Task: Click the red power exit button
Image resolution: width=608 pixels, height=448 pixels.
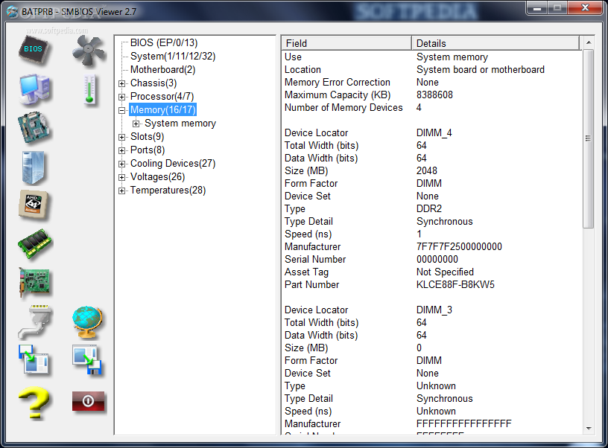Action: click(x=88, y=401)
